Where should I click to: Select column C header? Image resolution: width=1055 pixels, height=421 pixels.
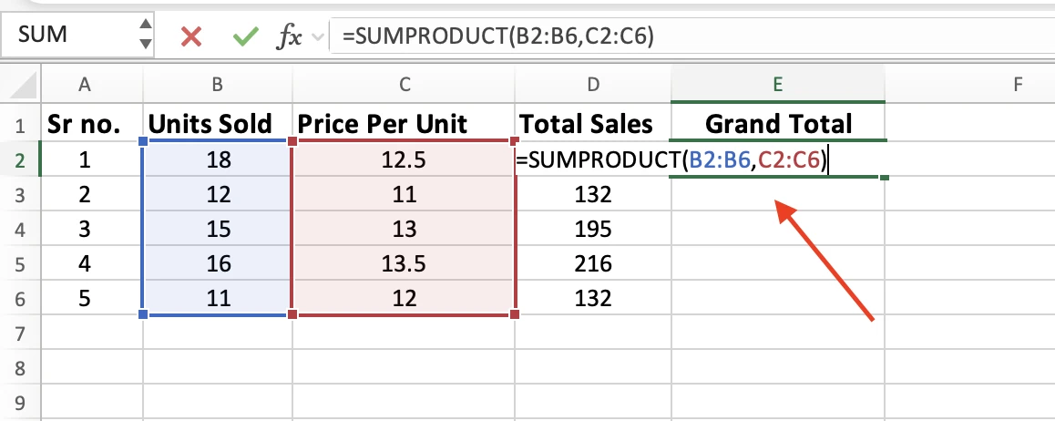point(404,84)
